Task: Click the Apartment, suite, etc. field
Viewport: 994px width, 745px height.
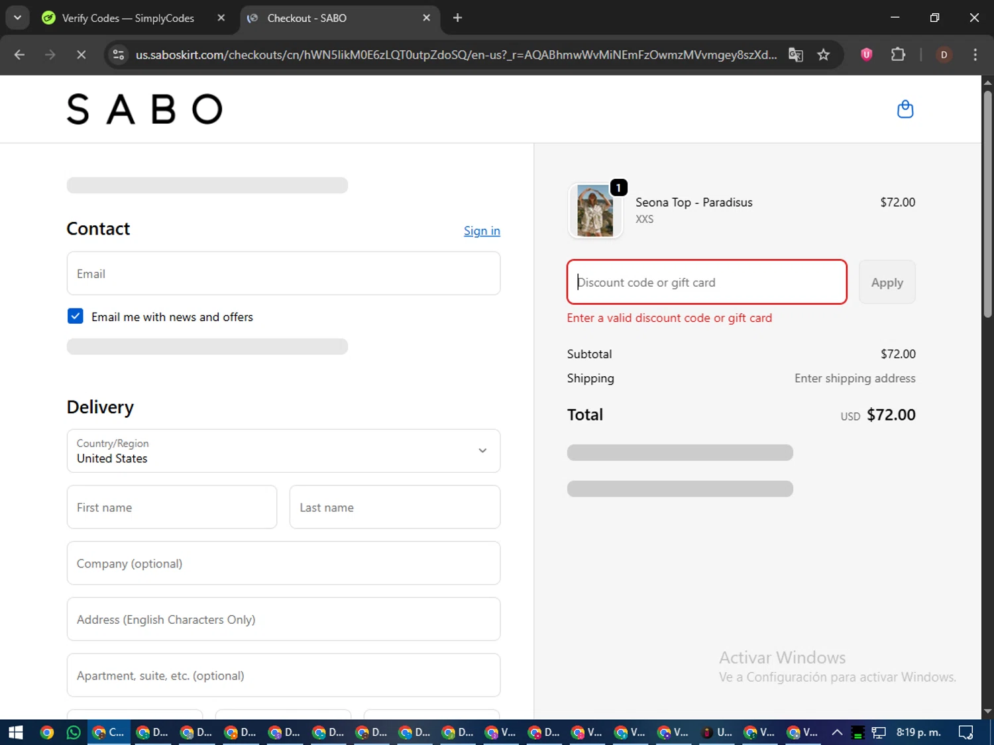Action: [284, 675]
